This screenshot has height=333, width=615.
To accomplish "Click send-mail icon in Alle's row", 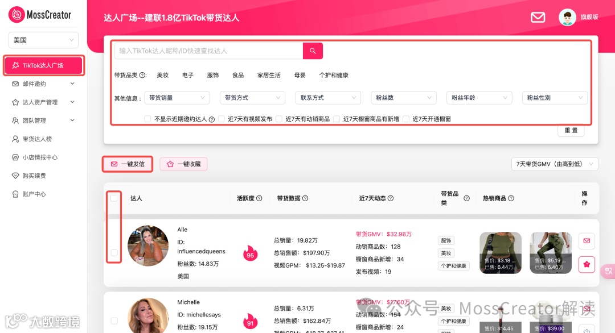I will click(587, 240).
